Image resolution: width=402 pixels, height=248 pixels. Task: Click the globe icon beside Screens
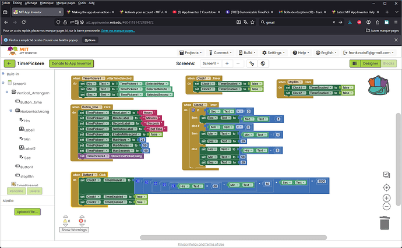264,63
